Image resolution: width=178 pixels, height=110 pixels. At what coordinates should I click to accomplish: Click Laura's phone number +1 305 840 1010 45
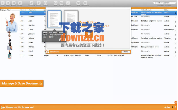(116, 55)
